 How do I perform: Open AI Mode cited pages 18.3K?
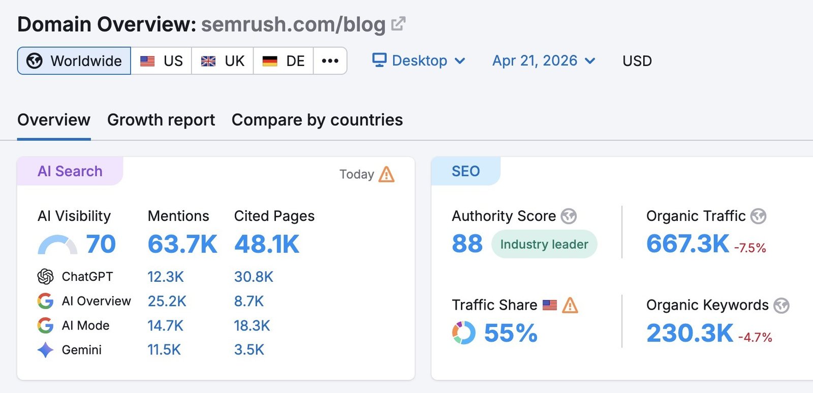(x=252, y=325)
